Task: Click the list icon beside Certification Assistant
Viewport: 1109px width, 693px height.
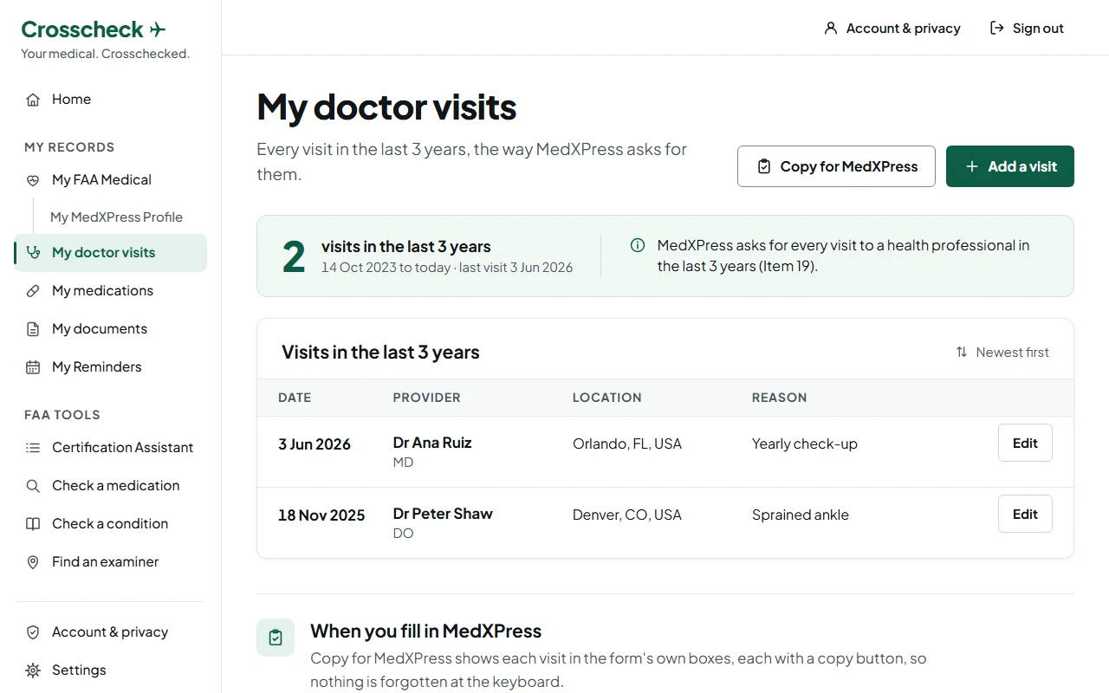Action: [33, 448]
